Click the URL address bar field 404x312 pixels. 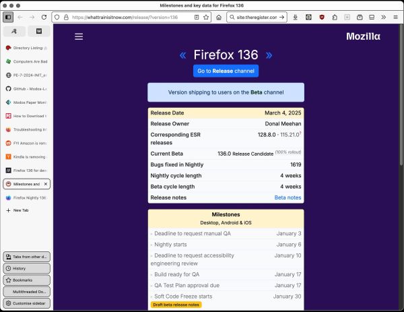click(128, 17)
